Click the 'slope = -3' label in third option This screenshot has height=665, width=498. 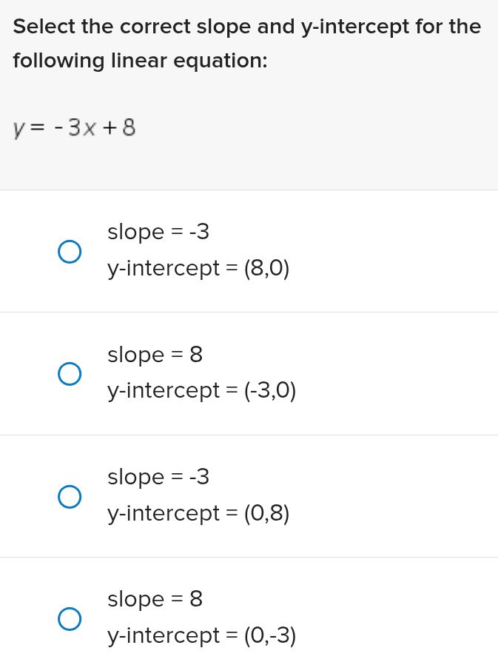point(158,477)
